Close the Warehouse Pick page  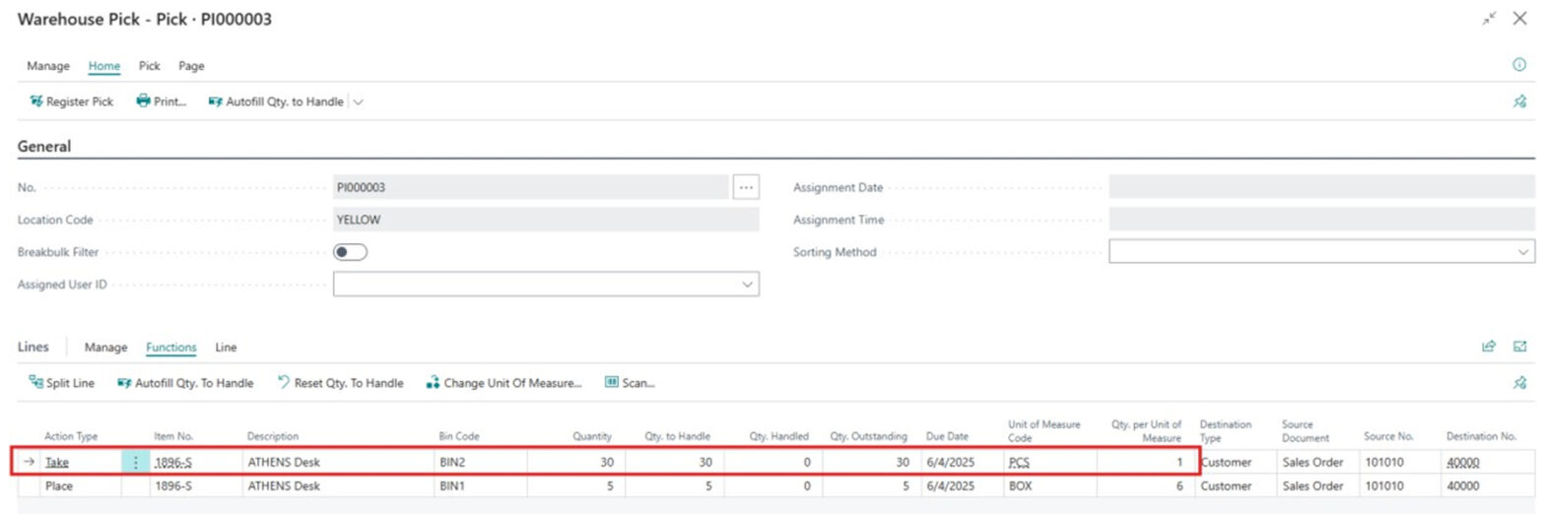click(x=1519, y=19)
